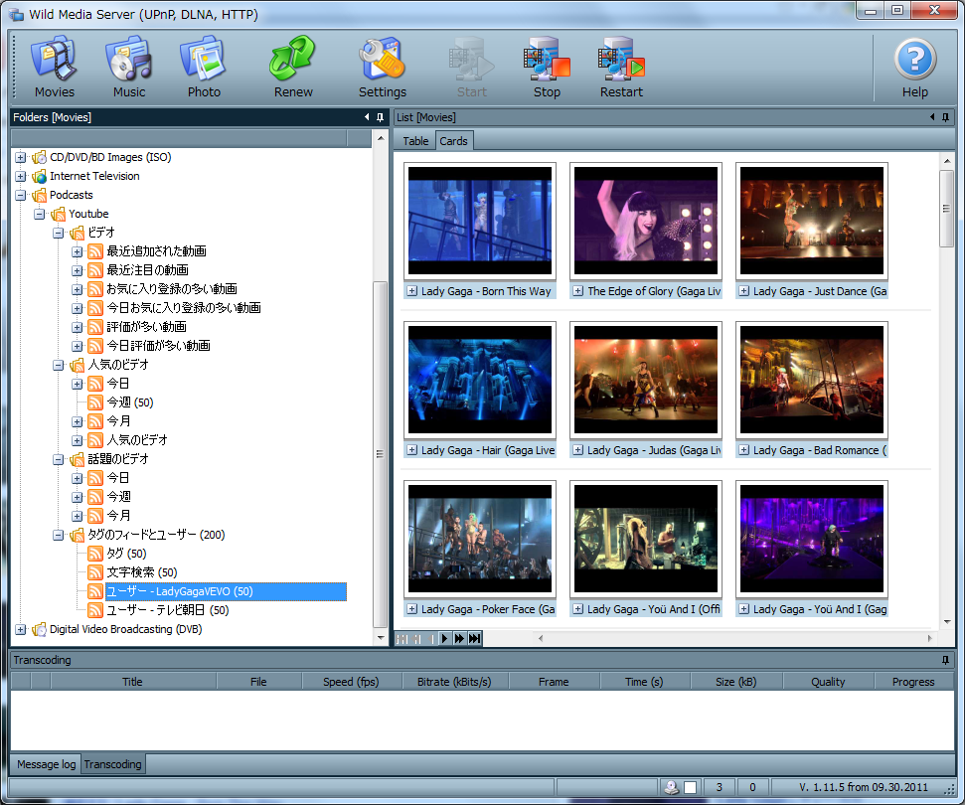Collapse the 人気のビデオ folder node
This screenshot has width=965, height=805.
58,365
